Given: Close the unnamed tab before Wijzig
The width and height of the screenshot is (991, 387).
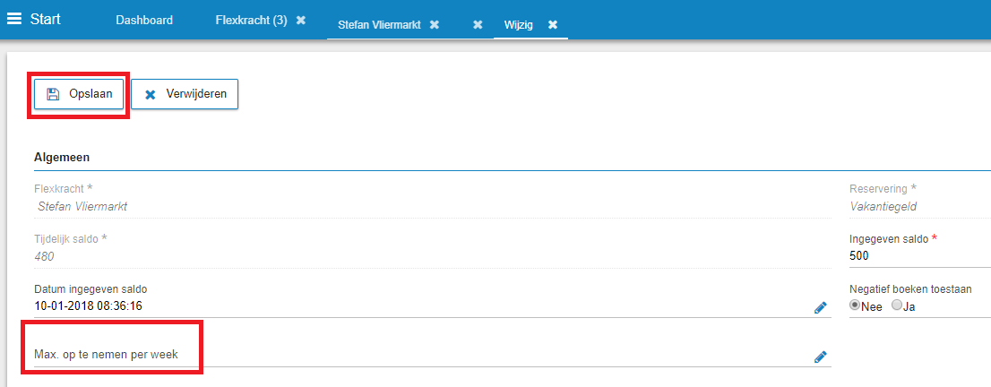Looking at the screenshot, I should 478,25.
